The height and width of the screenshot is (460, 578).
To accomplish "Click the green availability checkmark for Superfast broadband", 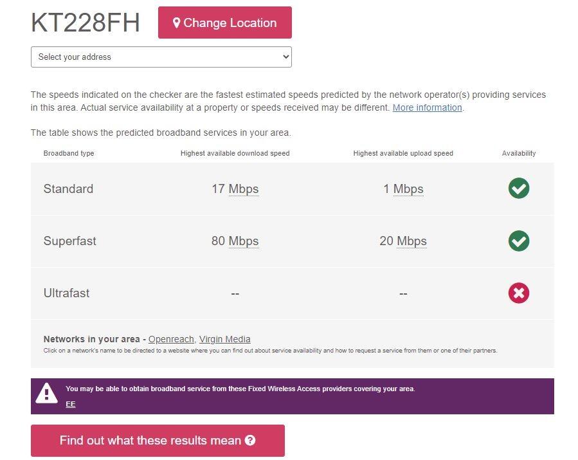I will [518, 241].
